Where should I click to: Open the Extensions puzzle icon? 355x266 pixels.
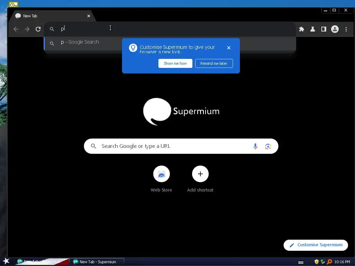click(x=302, y=29)
